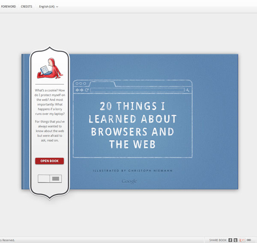Click the red character reading laptop illustration

50,68
